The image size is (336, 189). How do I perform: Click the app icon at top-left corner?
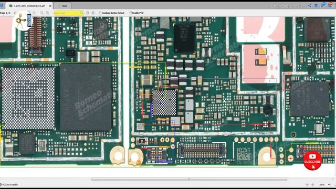click(2, 6)
